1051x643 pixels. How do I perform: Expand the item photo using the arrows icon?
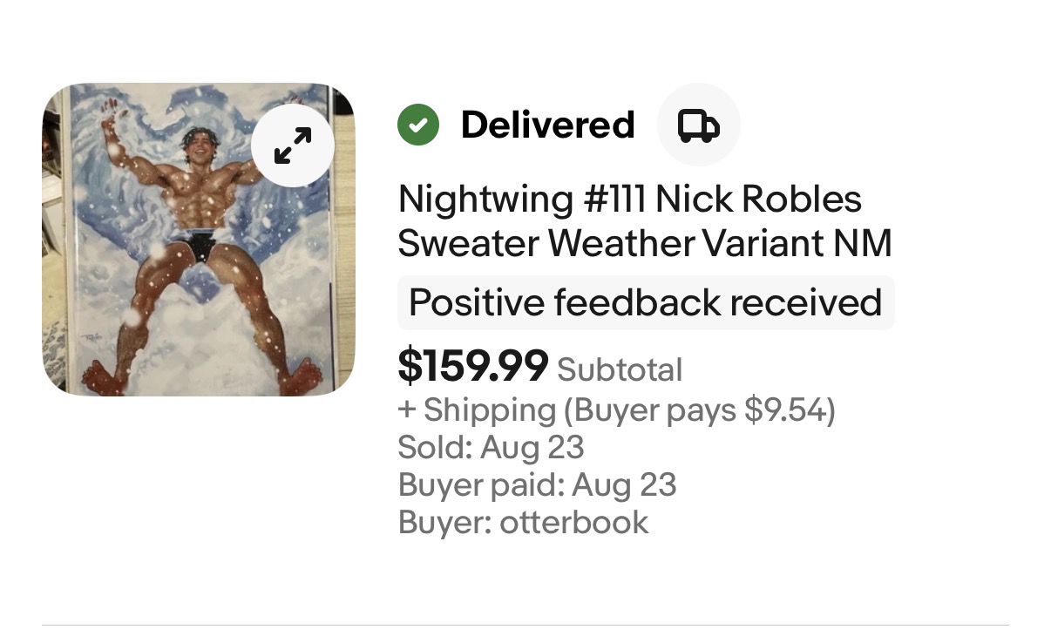point(293,146)
